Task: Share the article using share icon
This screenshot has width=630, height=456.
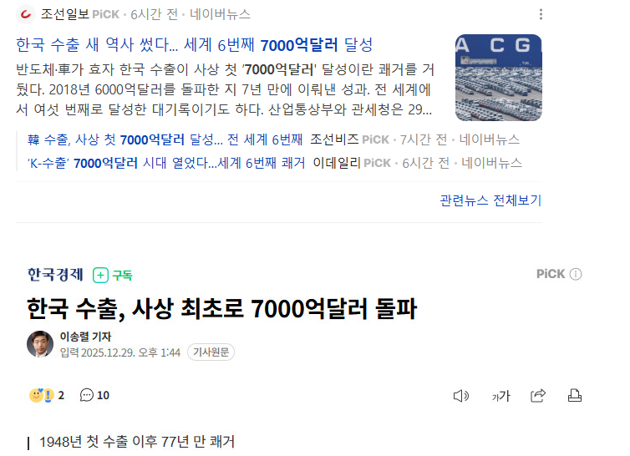Action: pyautogui.click(x=538, y=396)
